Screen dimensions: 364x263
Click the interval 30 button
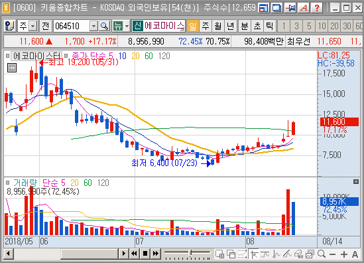coord(347,26)
